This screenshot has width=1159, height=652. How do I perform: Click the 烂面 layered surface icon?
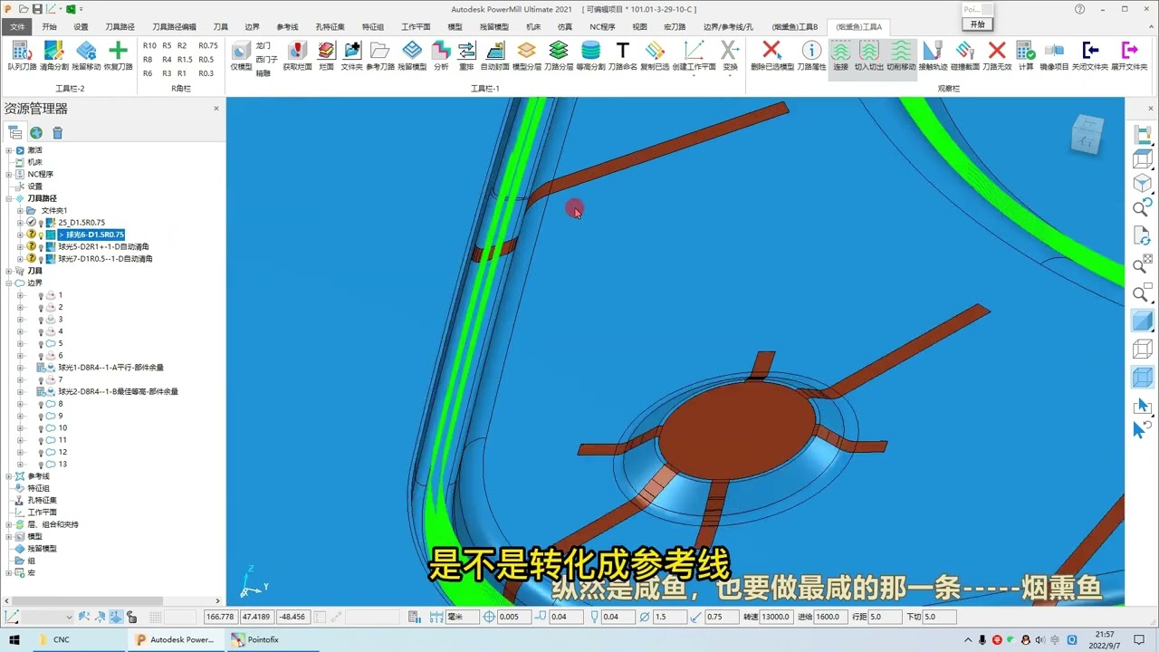(x=327, y=55)
